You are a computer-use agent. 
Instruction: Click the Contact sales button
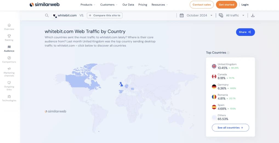coord(202,5)
